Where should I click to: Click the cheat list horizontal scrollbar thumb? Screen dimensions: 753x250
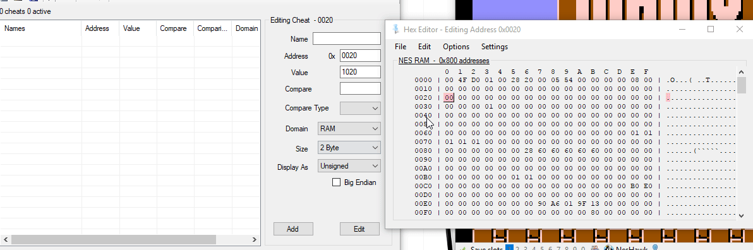tap(113, 239)
